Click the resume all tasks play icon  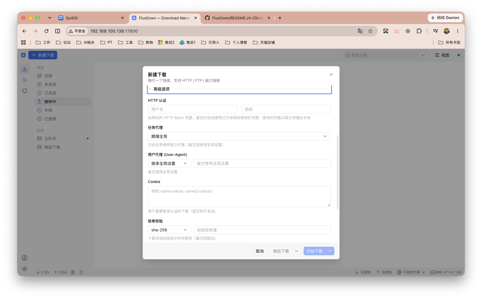[x=82, y=272]
